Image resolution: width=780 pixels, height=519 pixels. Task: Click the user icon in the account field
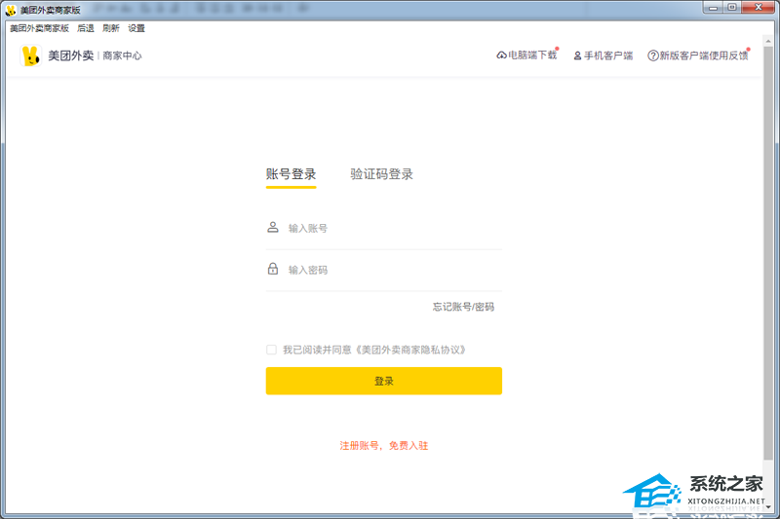click(273, 228)
